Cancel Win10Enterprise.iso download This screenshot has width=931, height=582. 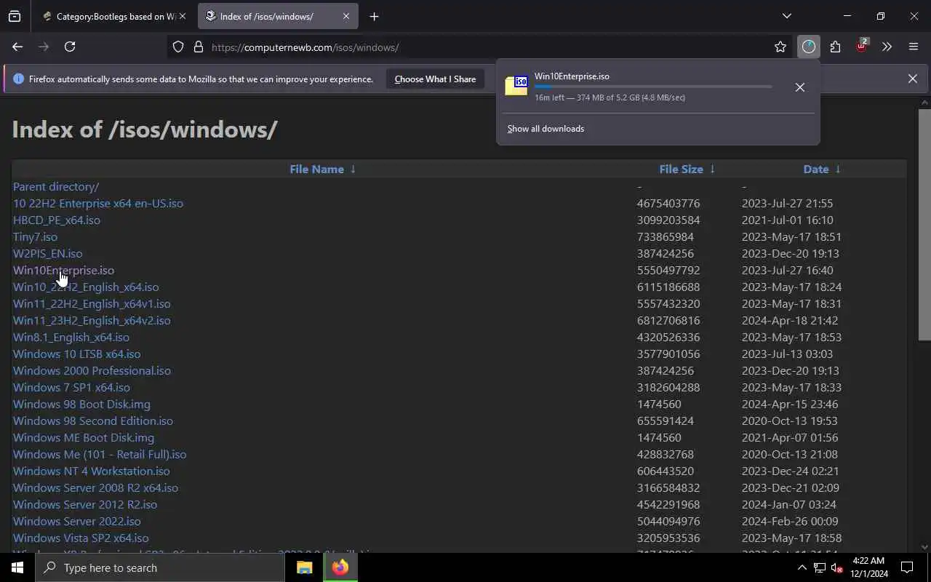[799, 87]
